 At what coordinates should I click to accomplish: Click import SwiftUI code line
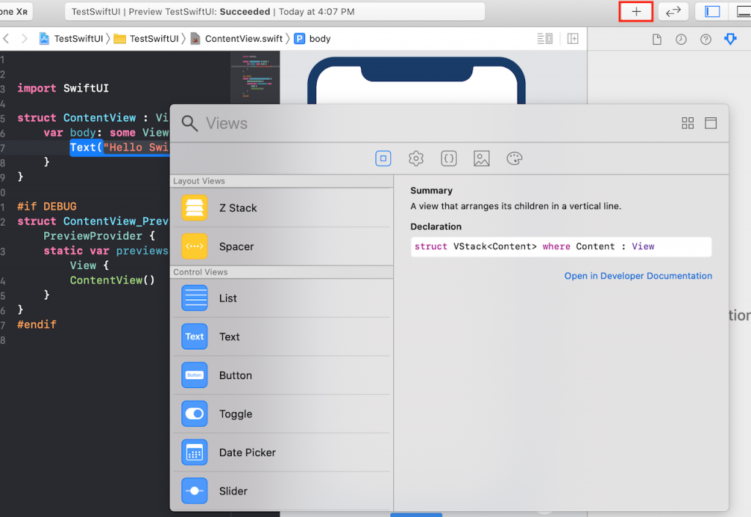[x=63, y=88]
